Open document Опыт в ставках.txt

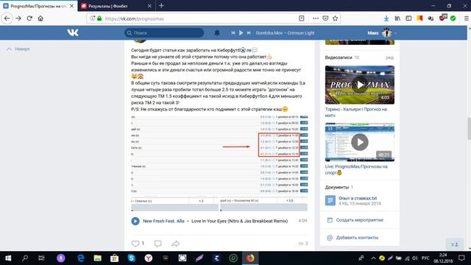pos(358,198)
